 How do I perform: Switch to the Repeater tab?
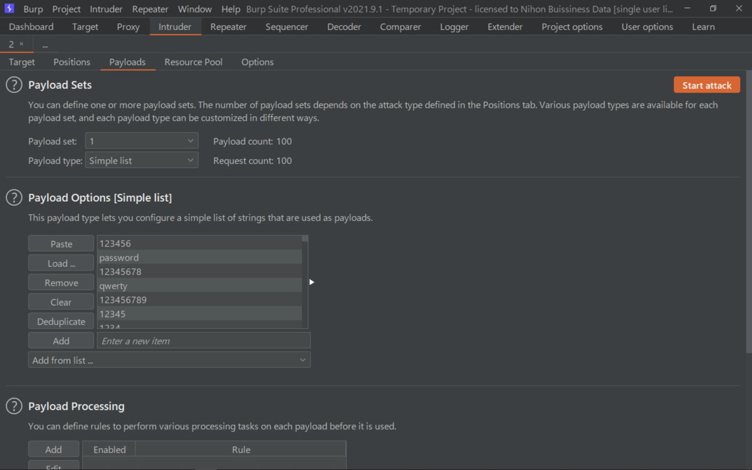[x=228, y=27]
